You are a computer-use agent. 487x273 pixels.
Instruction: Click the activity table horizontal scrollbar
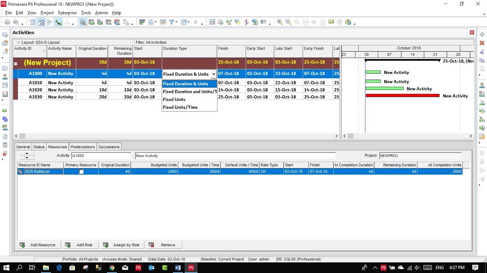[177, 136]
